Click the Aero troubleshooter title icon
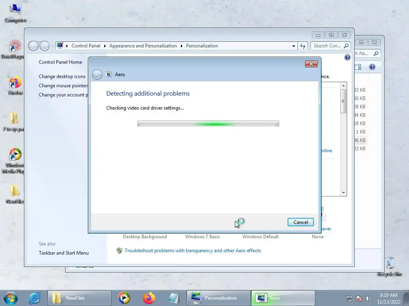 coord(109,75)
